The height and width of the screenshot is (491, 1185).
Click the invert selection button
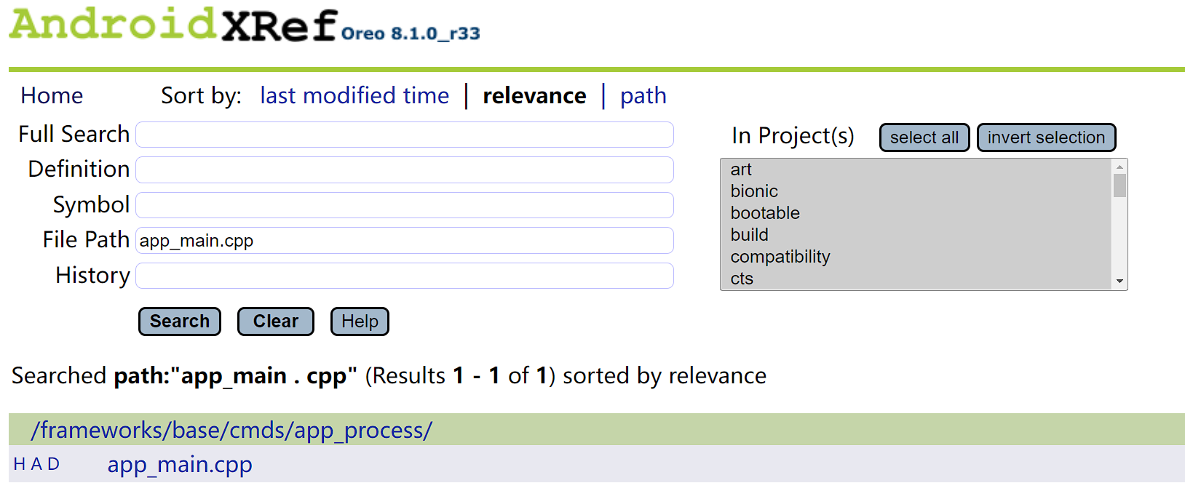1045,137
